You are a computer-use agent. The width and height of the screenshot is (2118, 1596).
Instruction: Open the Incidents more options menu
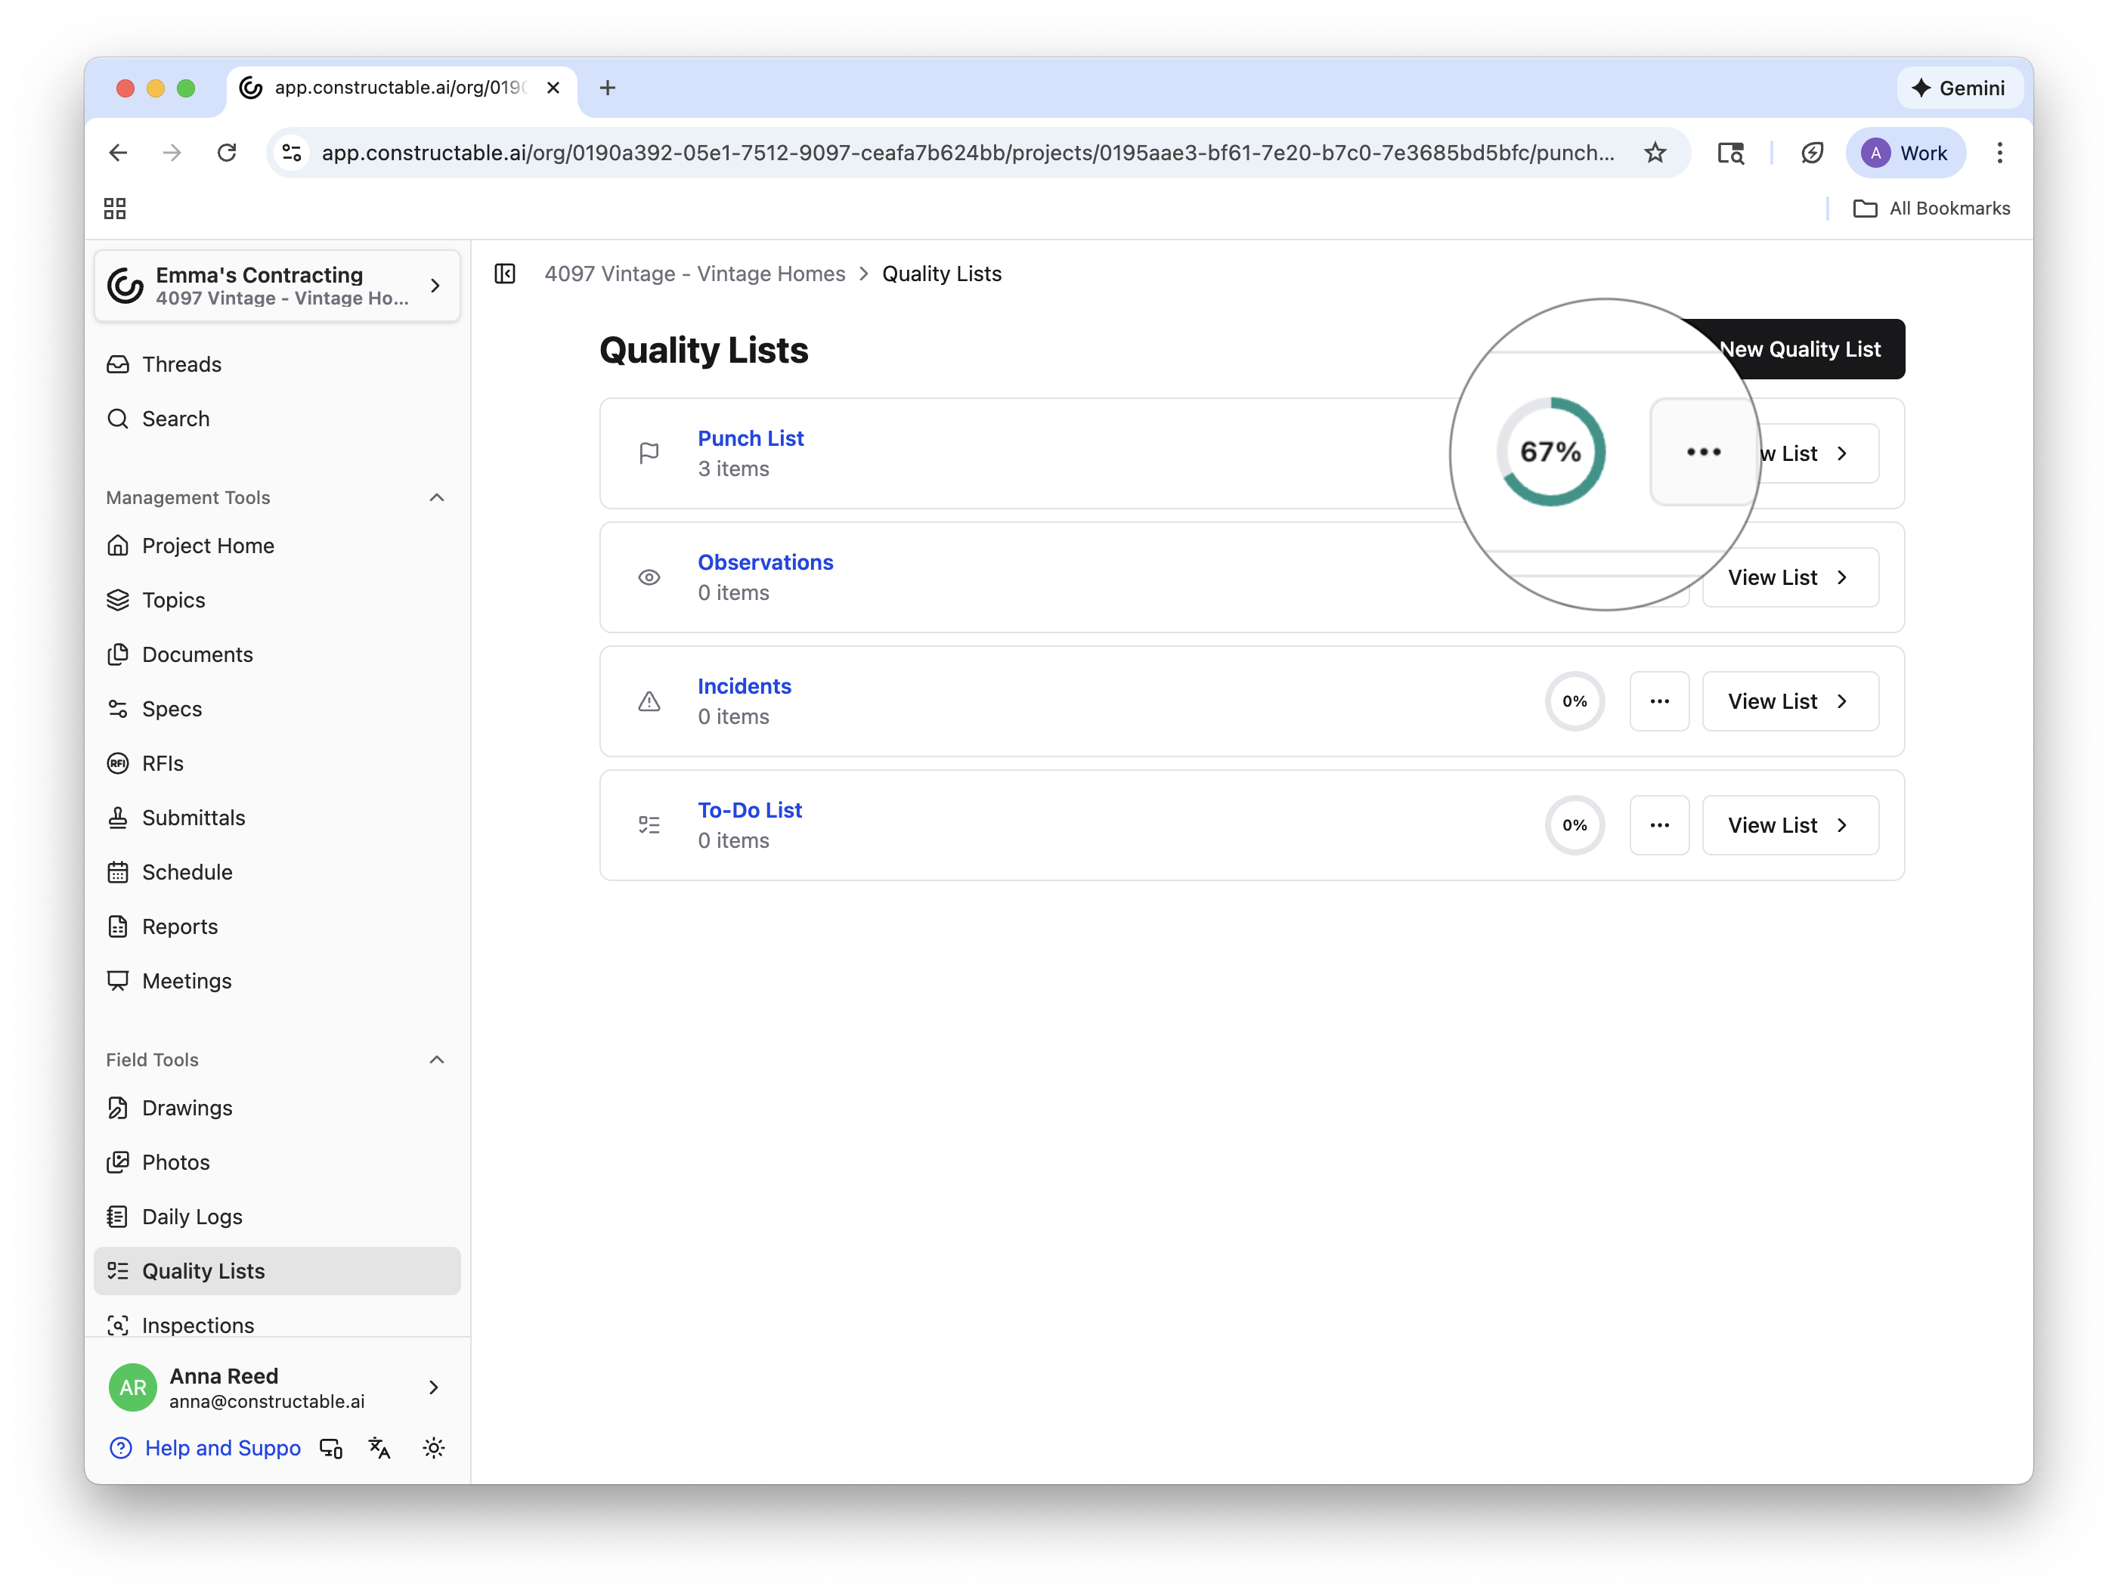coord(1659,702)
